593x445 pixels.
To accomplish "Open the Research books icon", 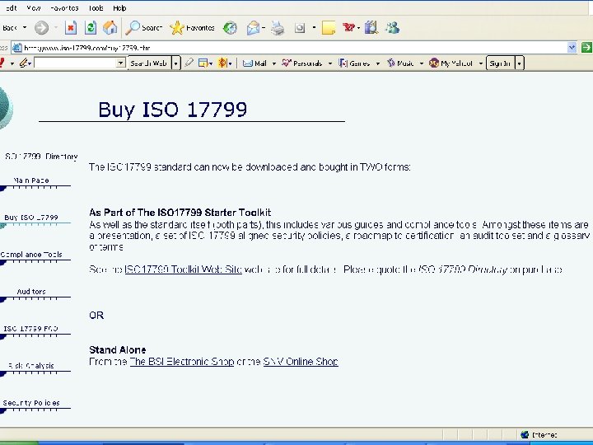I will click(371, 27).
